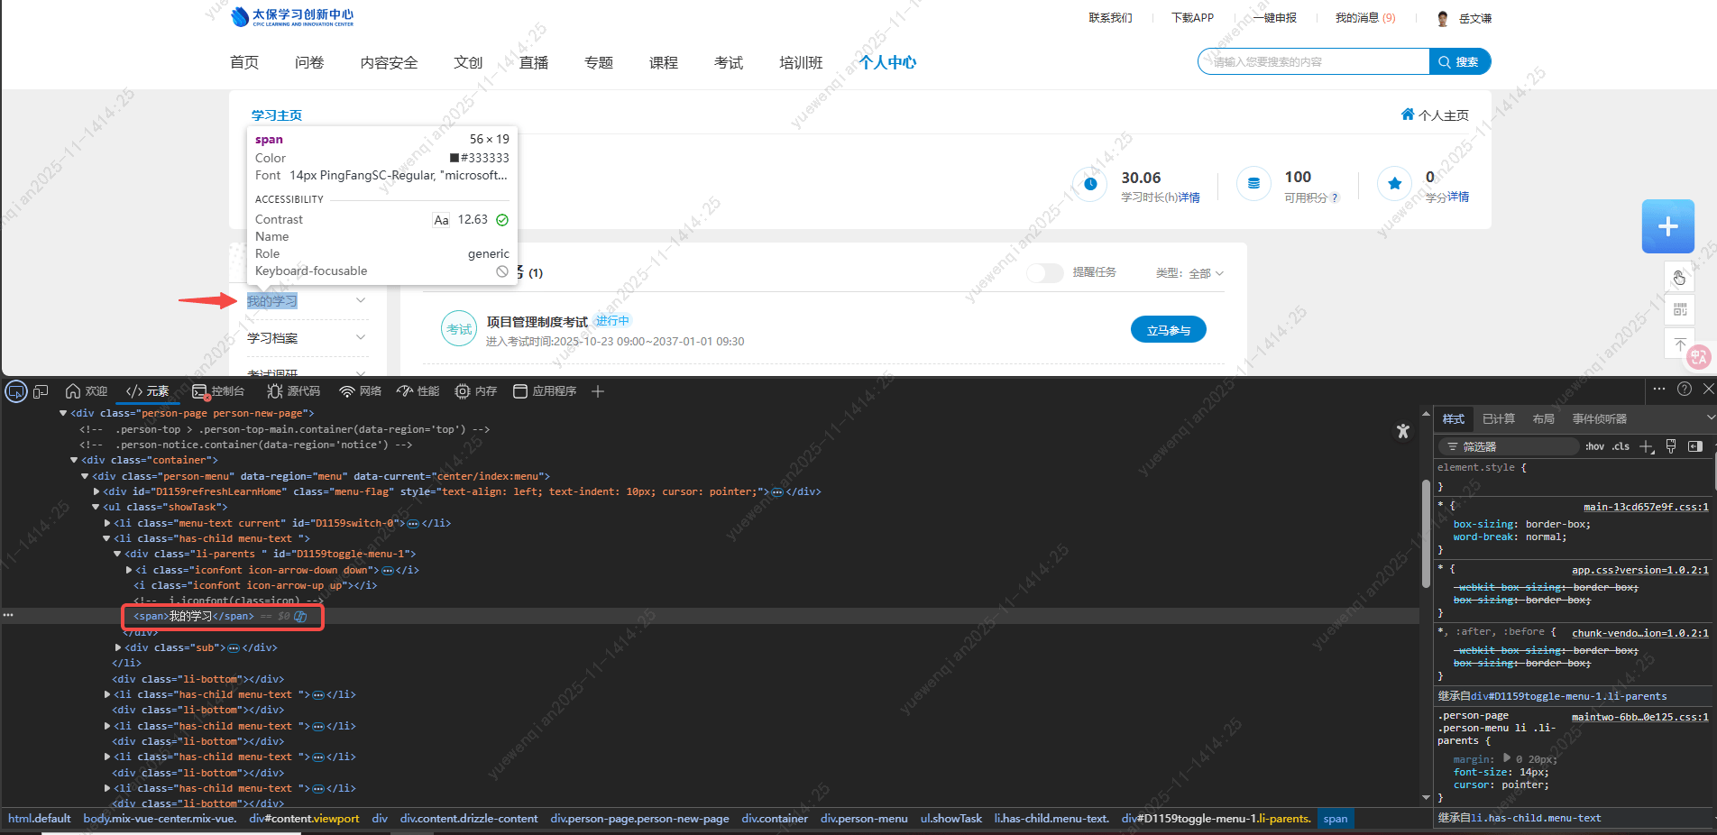Click the back-to-top arrow icon
This screenshot has height=835, width=1717.
tap(1679, 344)
